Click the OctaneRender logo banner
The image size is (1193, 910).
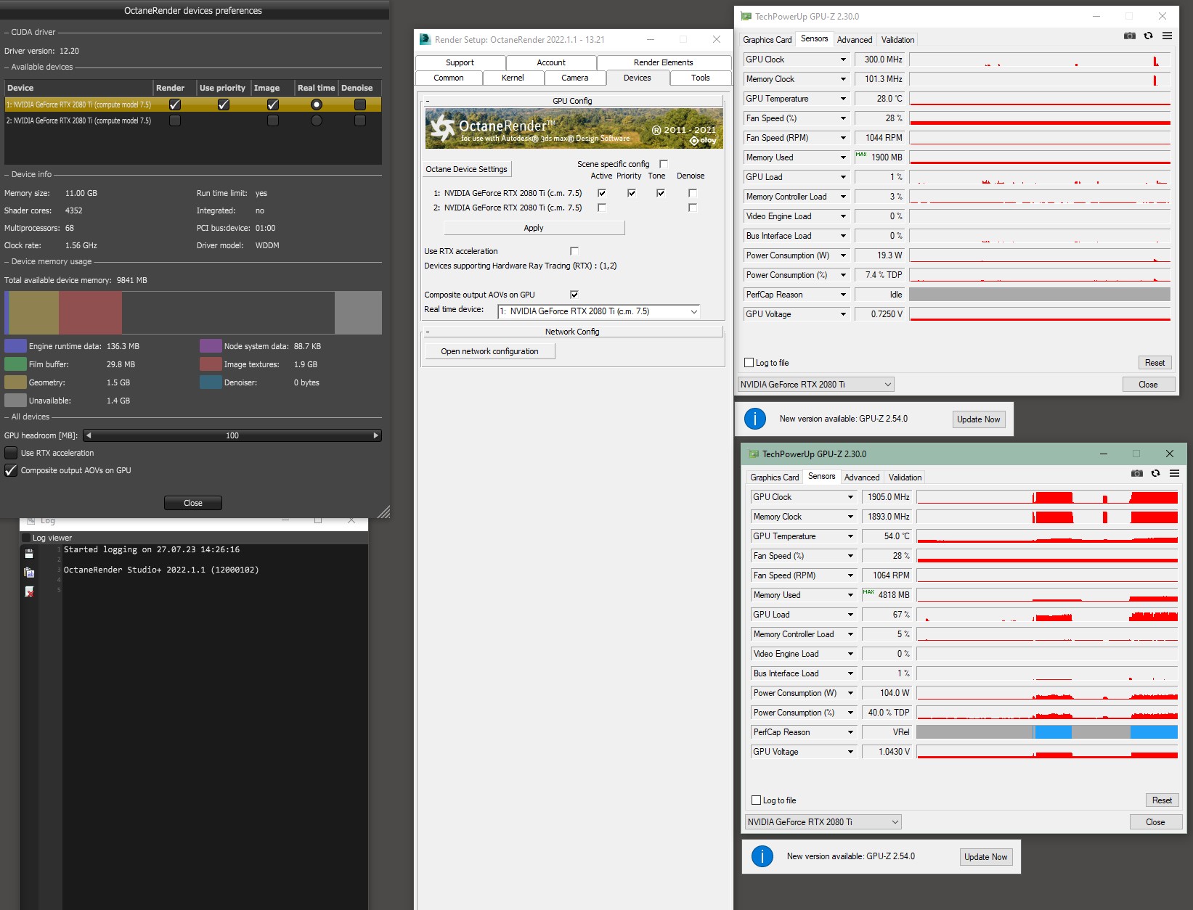pyautogui.click(x=574, y=128)
